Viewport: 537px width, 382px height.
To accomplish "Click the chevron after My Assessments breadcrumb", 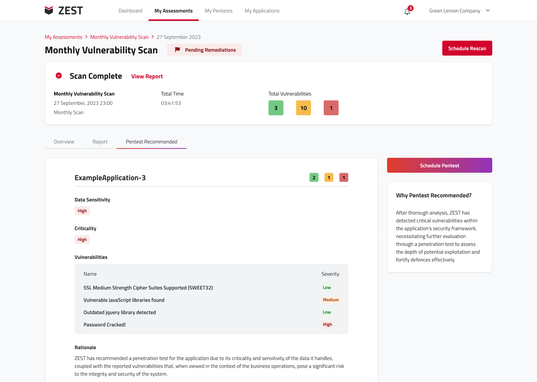I will tap(86, 37).
